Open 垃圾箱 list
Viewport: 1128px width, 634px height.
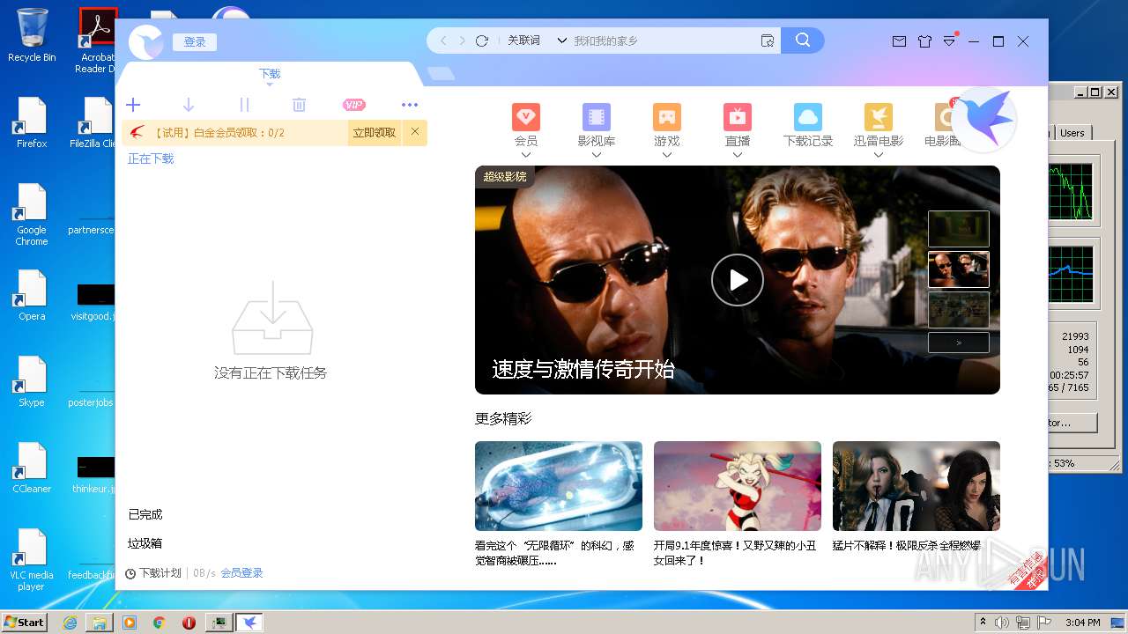(x=145, y=543)
